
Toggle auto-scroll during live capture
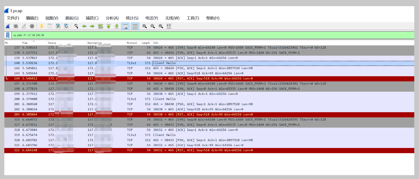point(125,26)
